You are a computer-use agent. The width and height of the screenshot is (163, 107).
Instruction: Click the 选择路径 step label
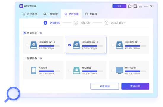point(85,23)
